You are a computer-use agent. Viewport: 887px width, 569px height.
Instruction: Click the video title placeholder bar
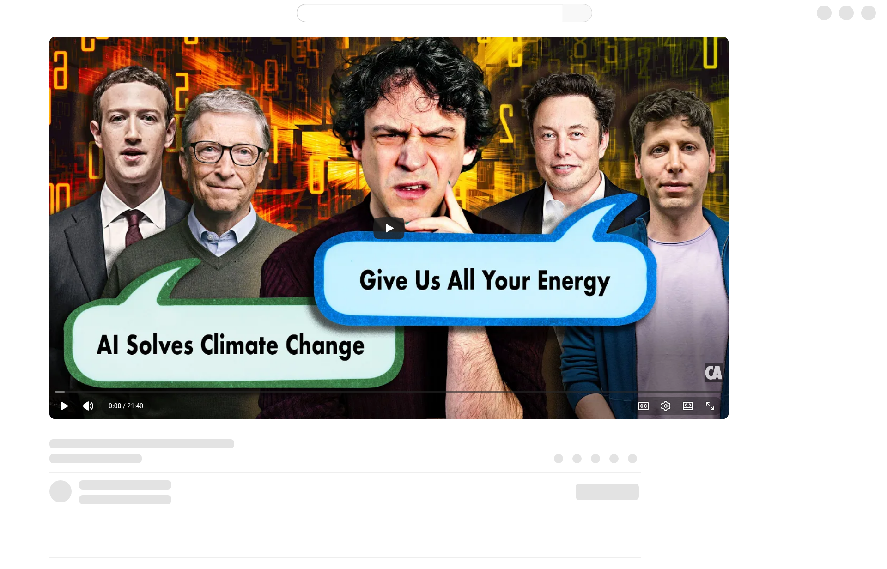(142, 444)
